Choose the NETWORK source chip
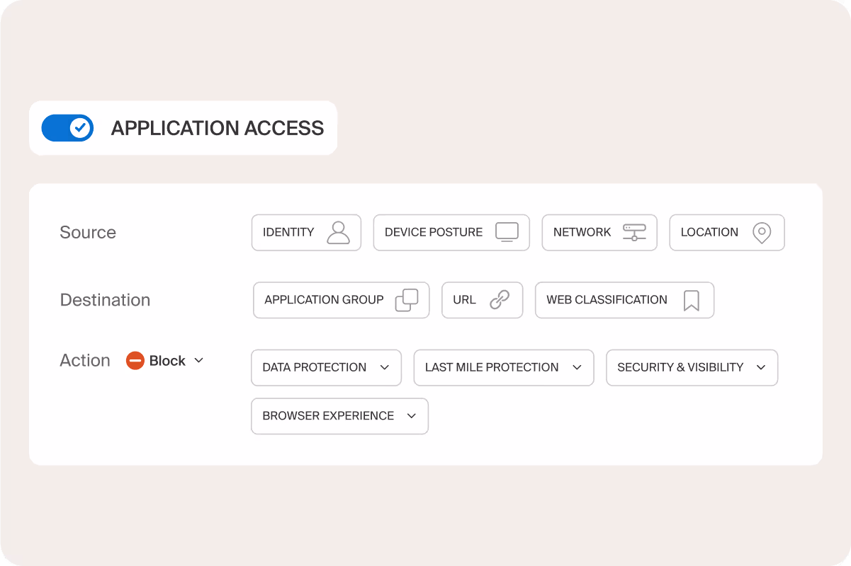 click(582, 232)
